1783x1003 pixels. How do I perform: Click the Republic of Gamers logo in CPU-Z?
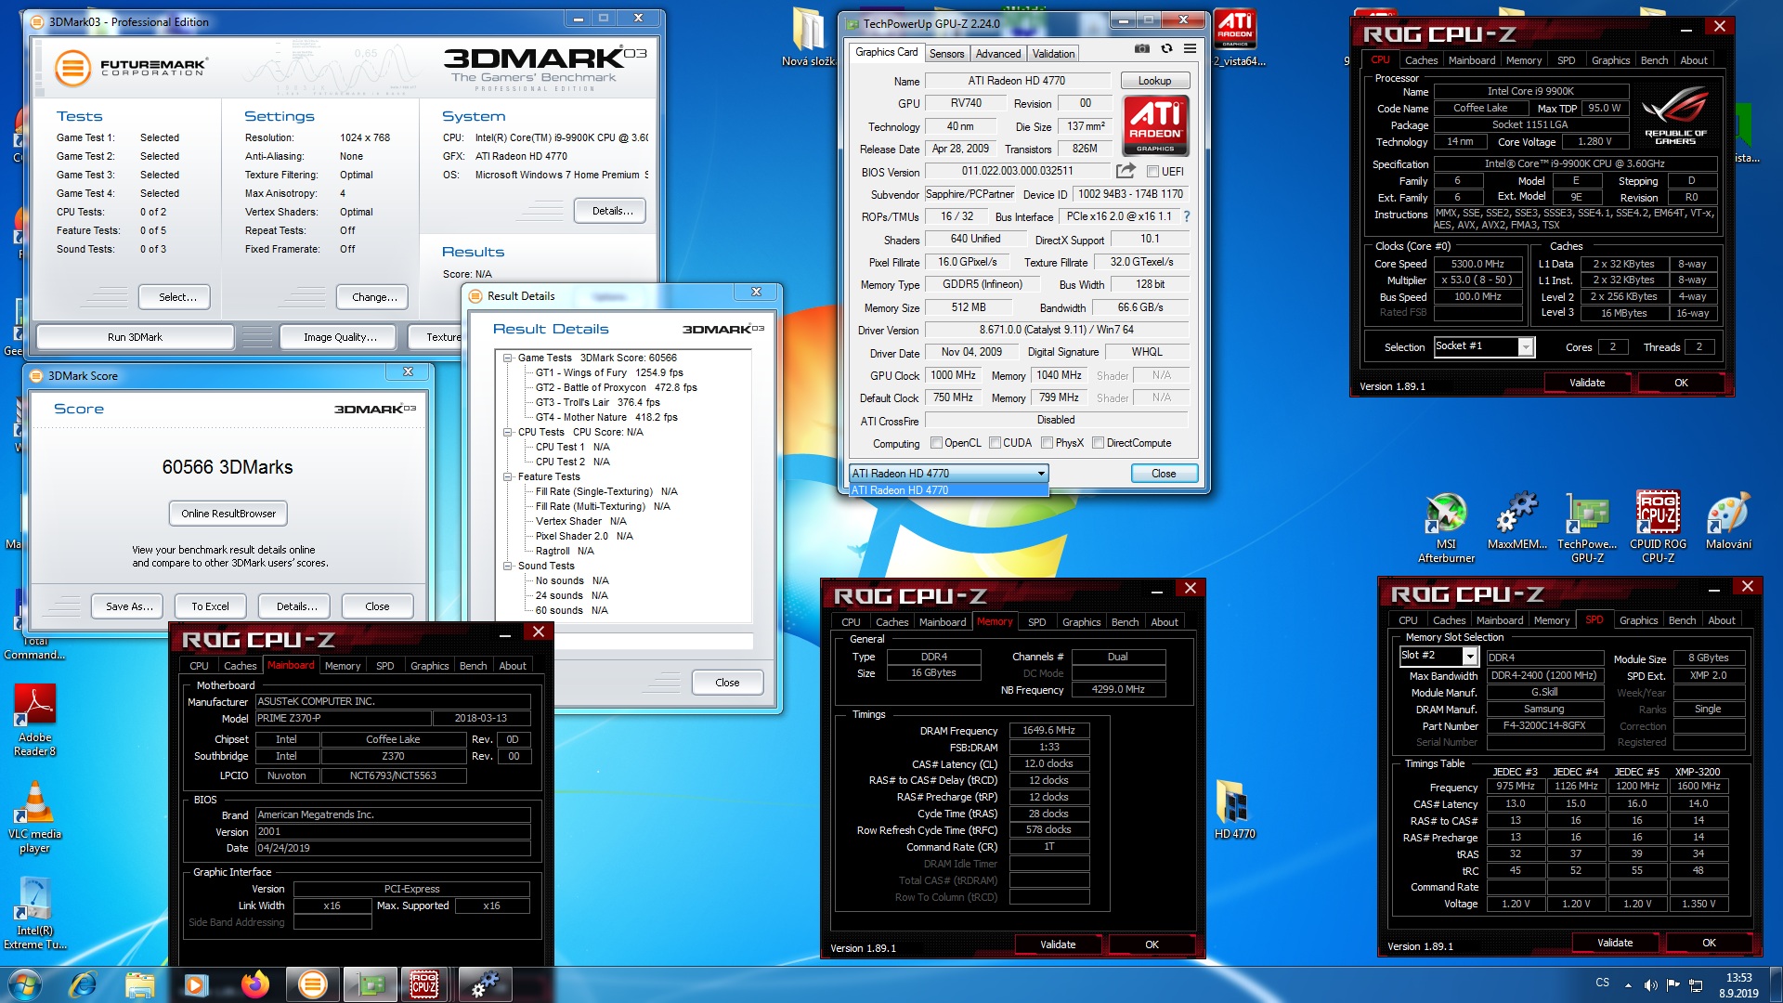pos(1674,115)
